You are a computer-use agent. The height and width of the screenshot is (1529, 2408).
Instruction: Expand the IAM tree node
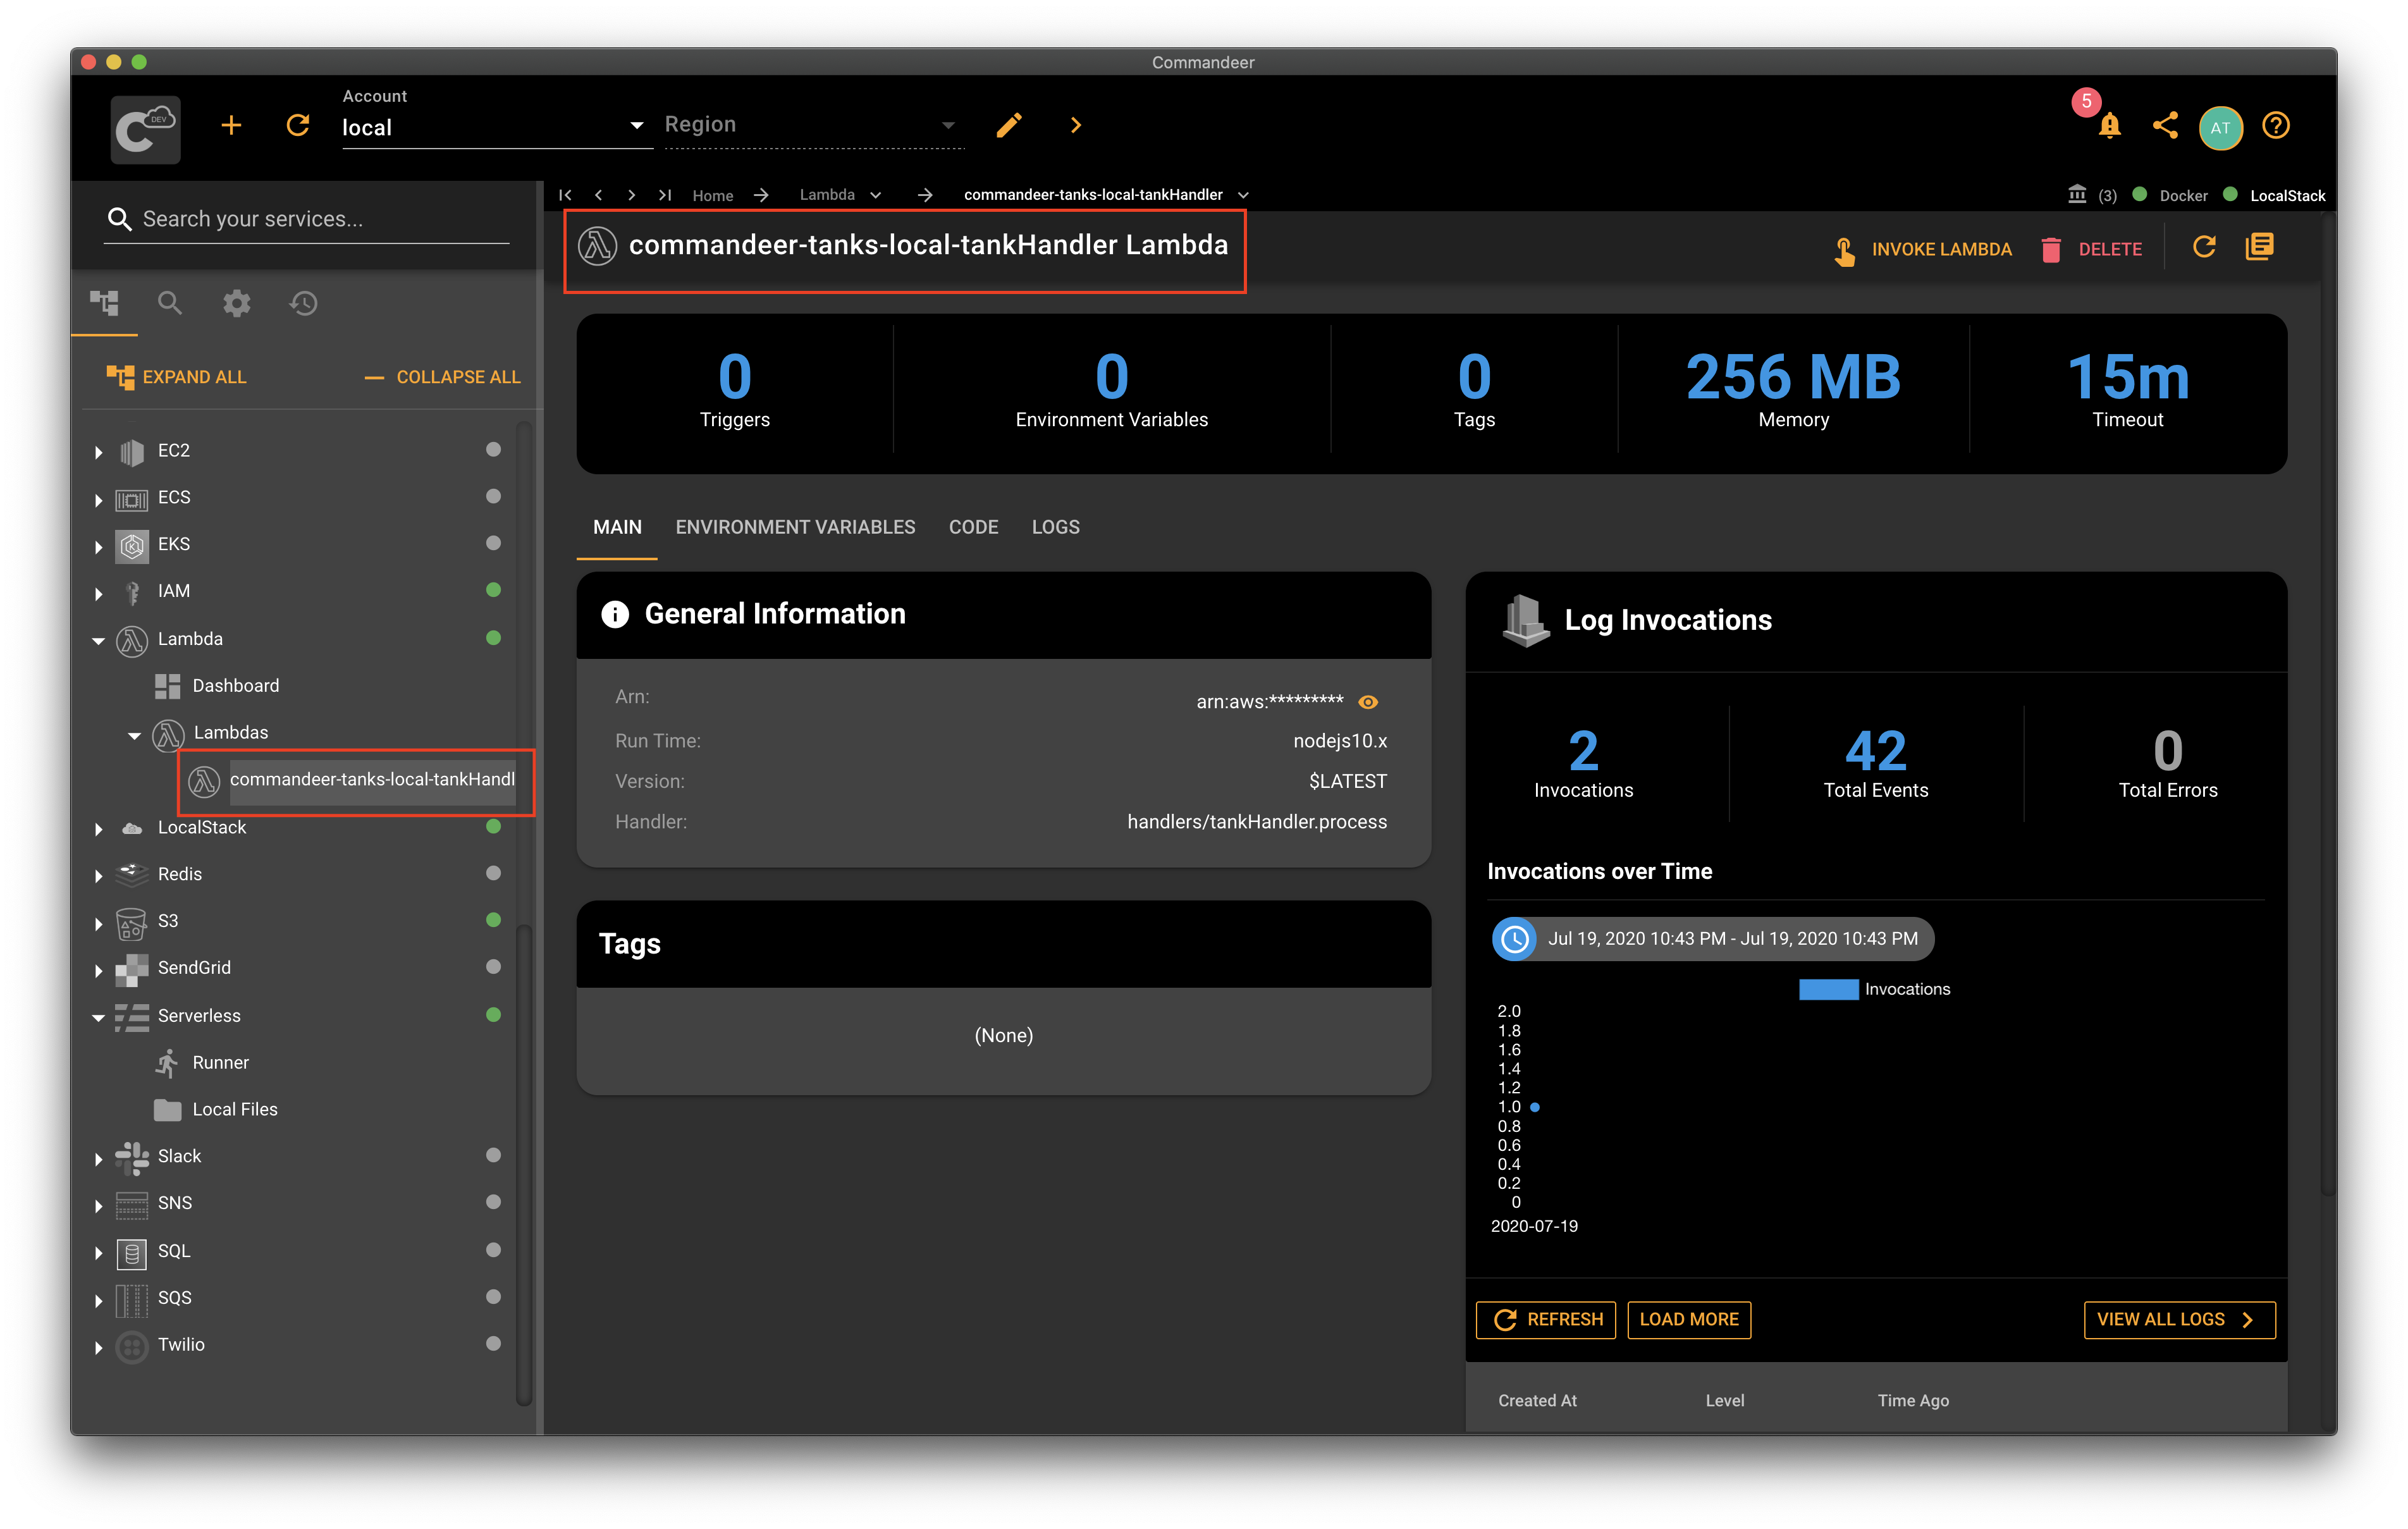99,593
